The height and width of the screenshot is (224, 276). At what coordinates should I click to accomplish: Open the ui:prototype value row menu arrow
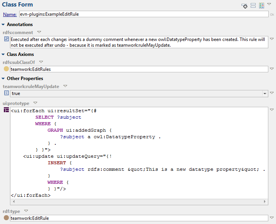(x=272, y=110)
